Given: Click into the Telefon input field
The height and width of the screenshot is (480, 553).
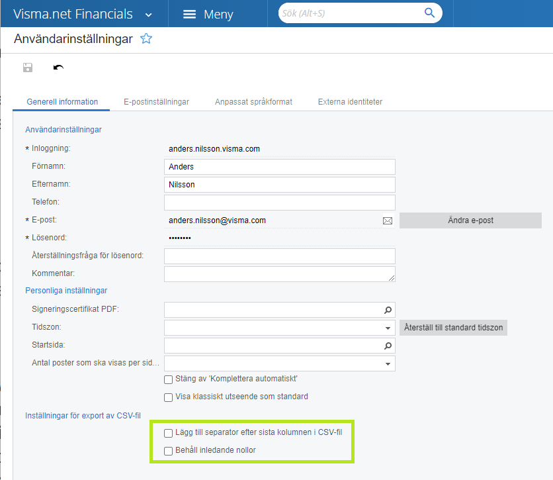Looking at the screenshot, I should 279,203.
